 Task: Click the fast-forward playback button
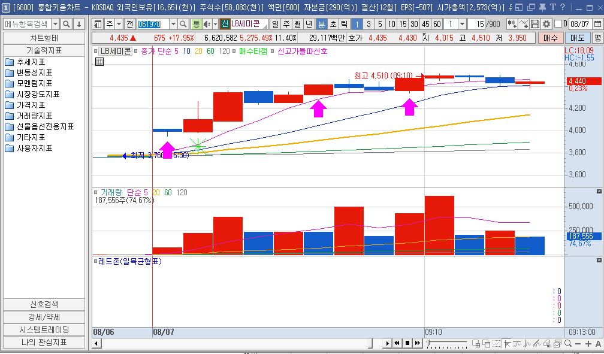417,343
